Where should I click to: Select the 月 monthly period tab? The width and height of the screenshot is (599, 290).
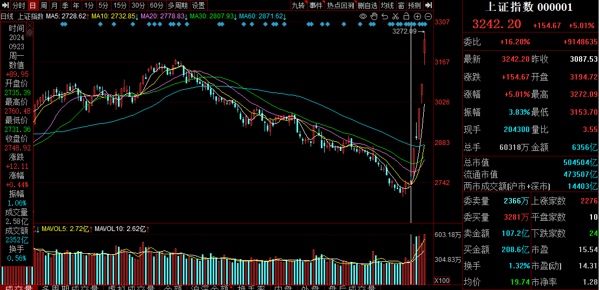click(x=55, y=5)
